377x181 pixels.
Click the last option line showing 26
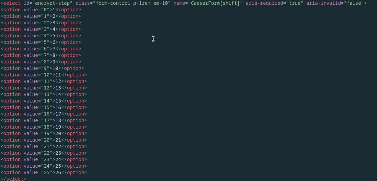44,172
